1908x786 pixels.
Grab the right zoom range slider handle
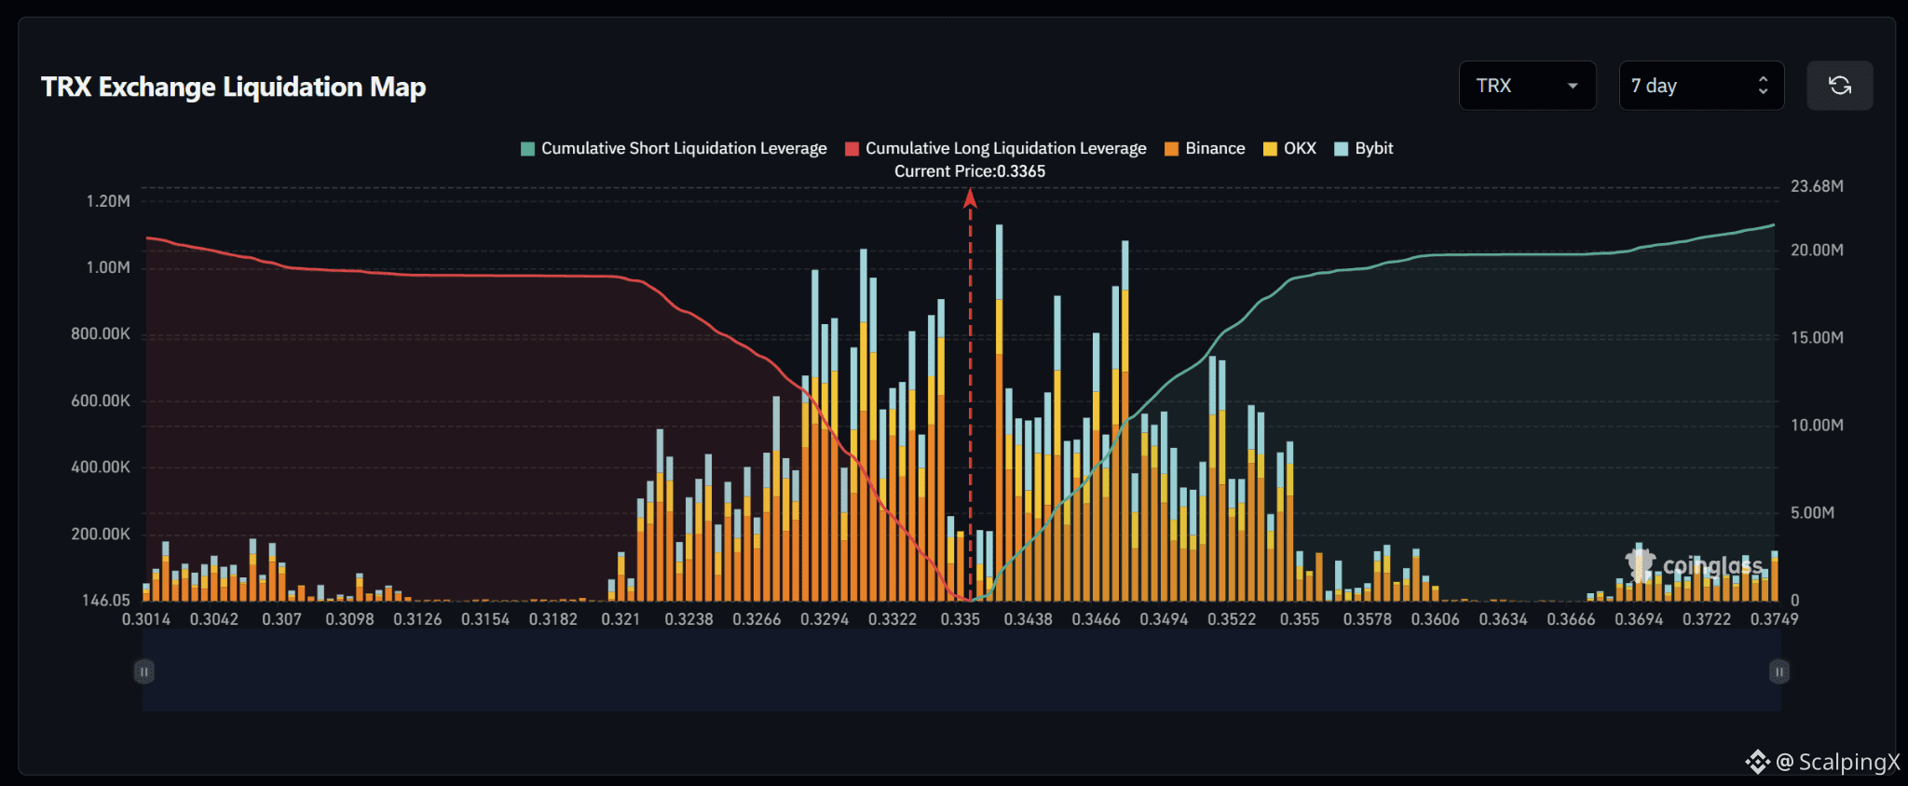[x=1779, y=671]
